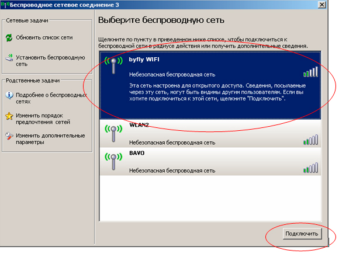346x257 pixels.
Task: Click the antenna icon of byfly WIFI
Action: [113, 65]
